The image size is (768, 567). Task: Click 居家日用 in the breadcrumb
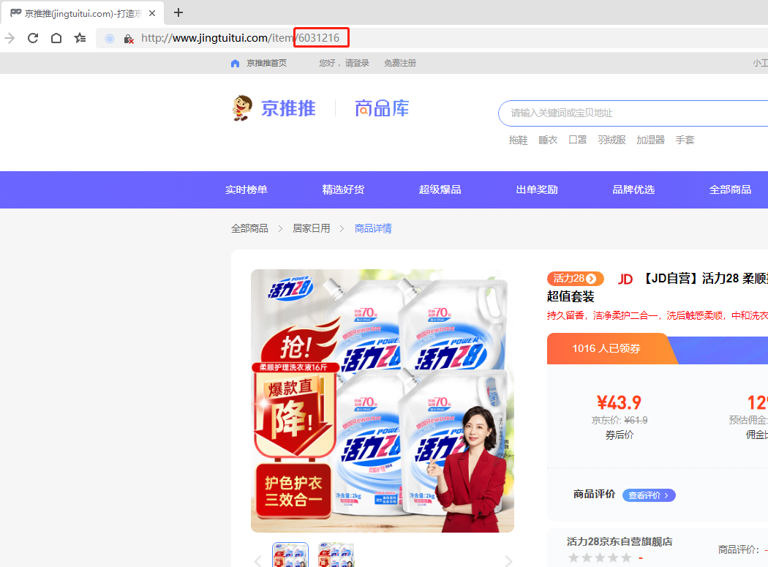click(x=312, y=228)
